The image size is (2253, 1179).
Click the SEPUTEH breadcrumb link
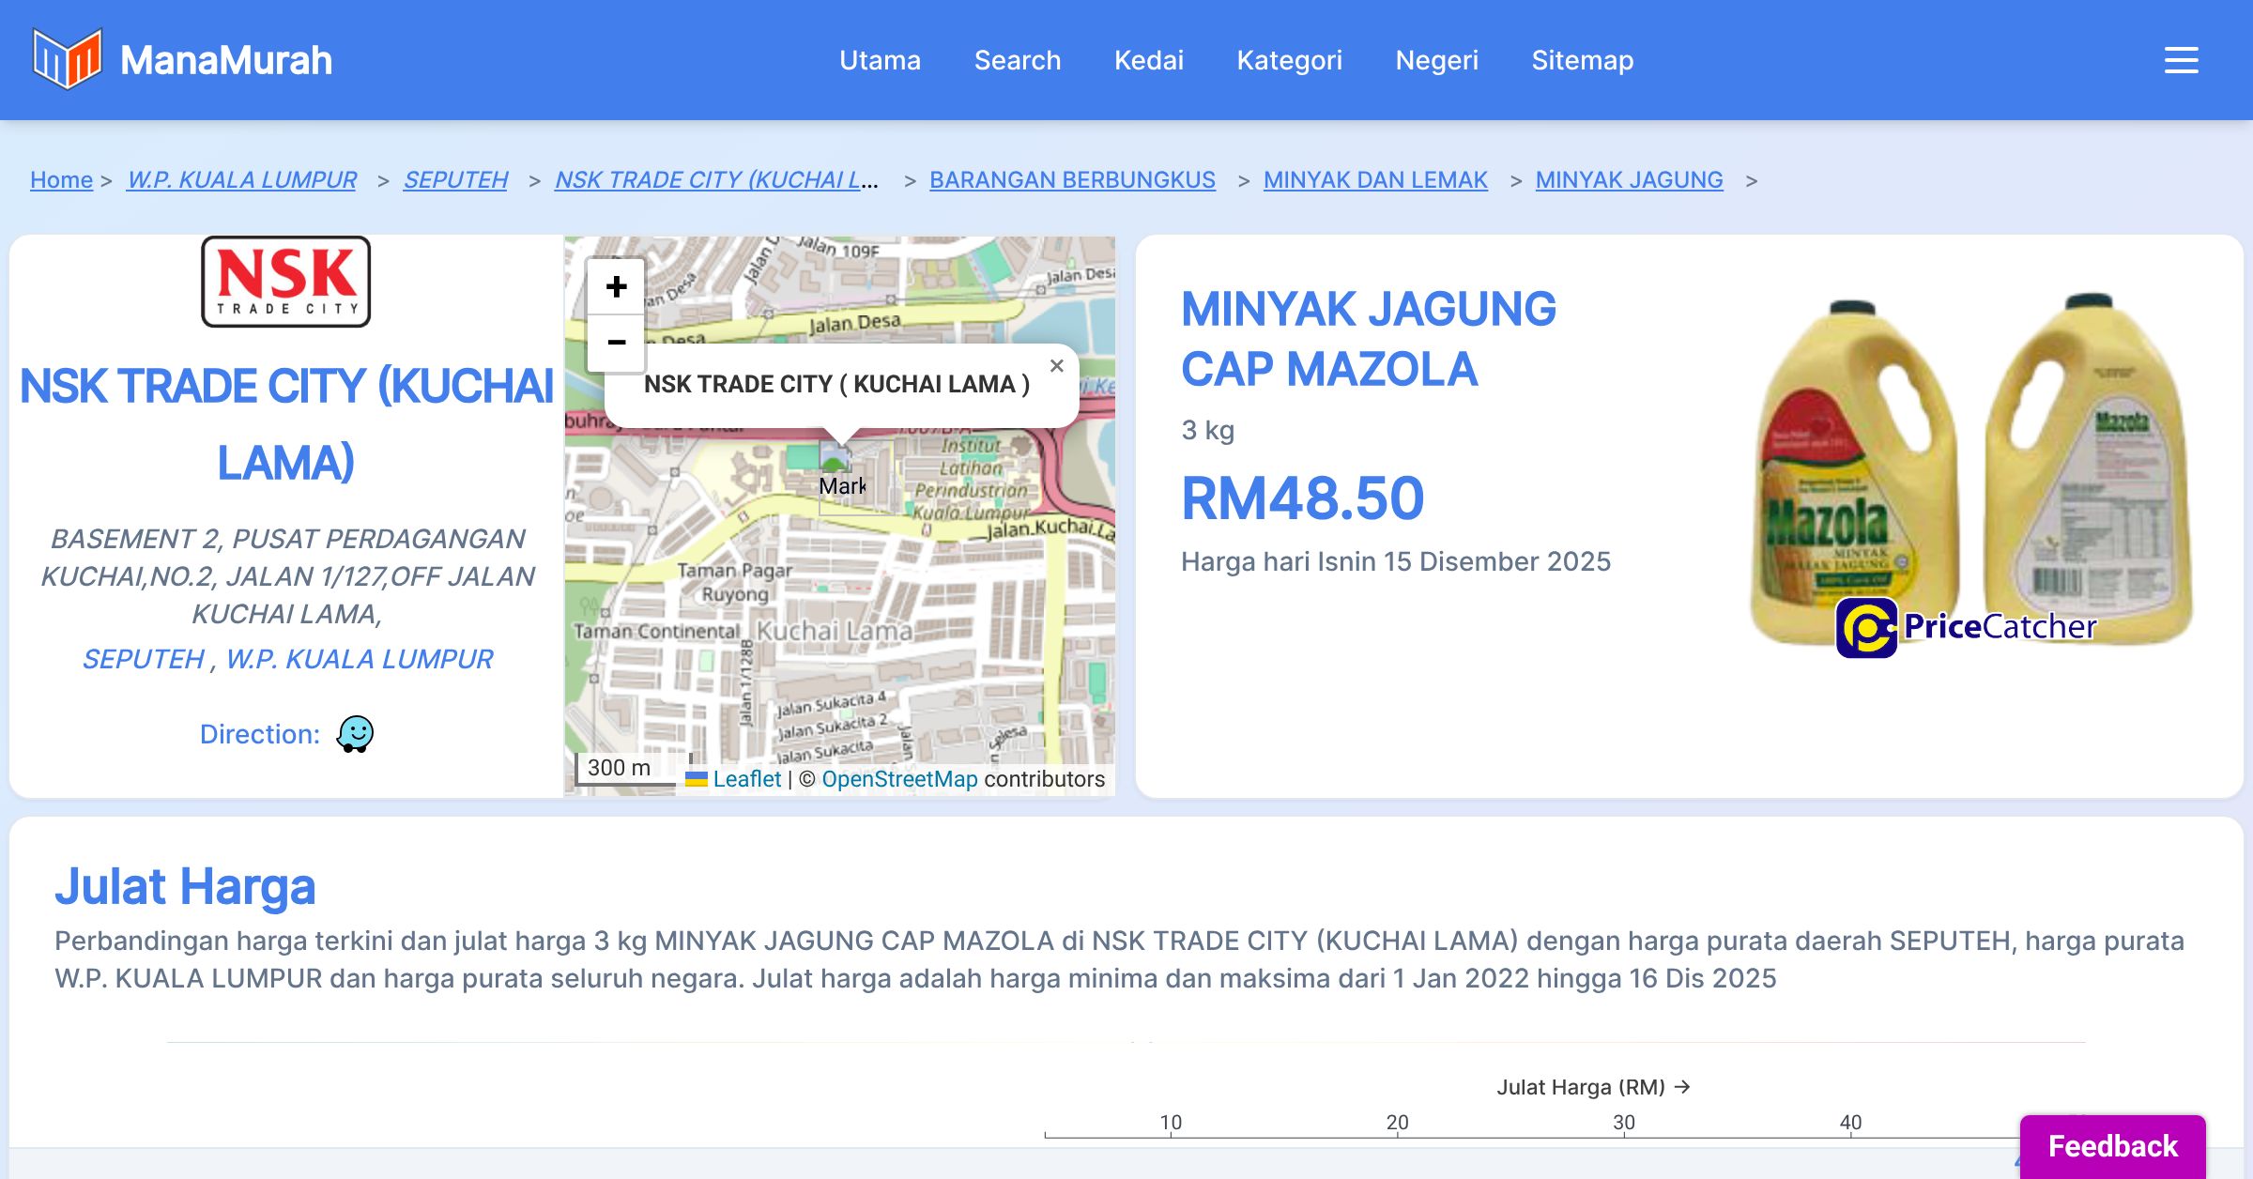pos(455,179)
